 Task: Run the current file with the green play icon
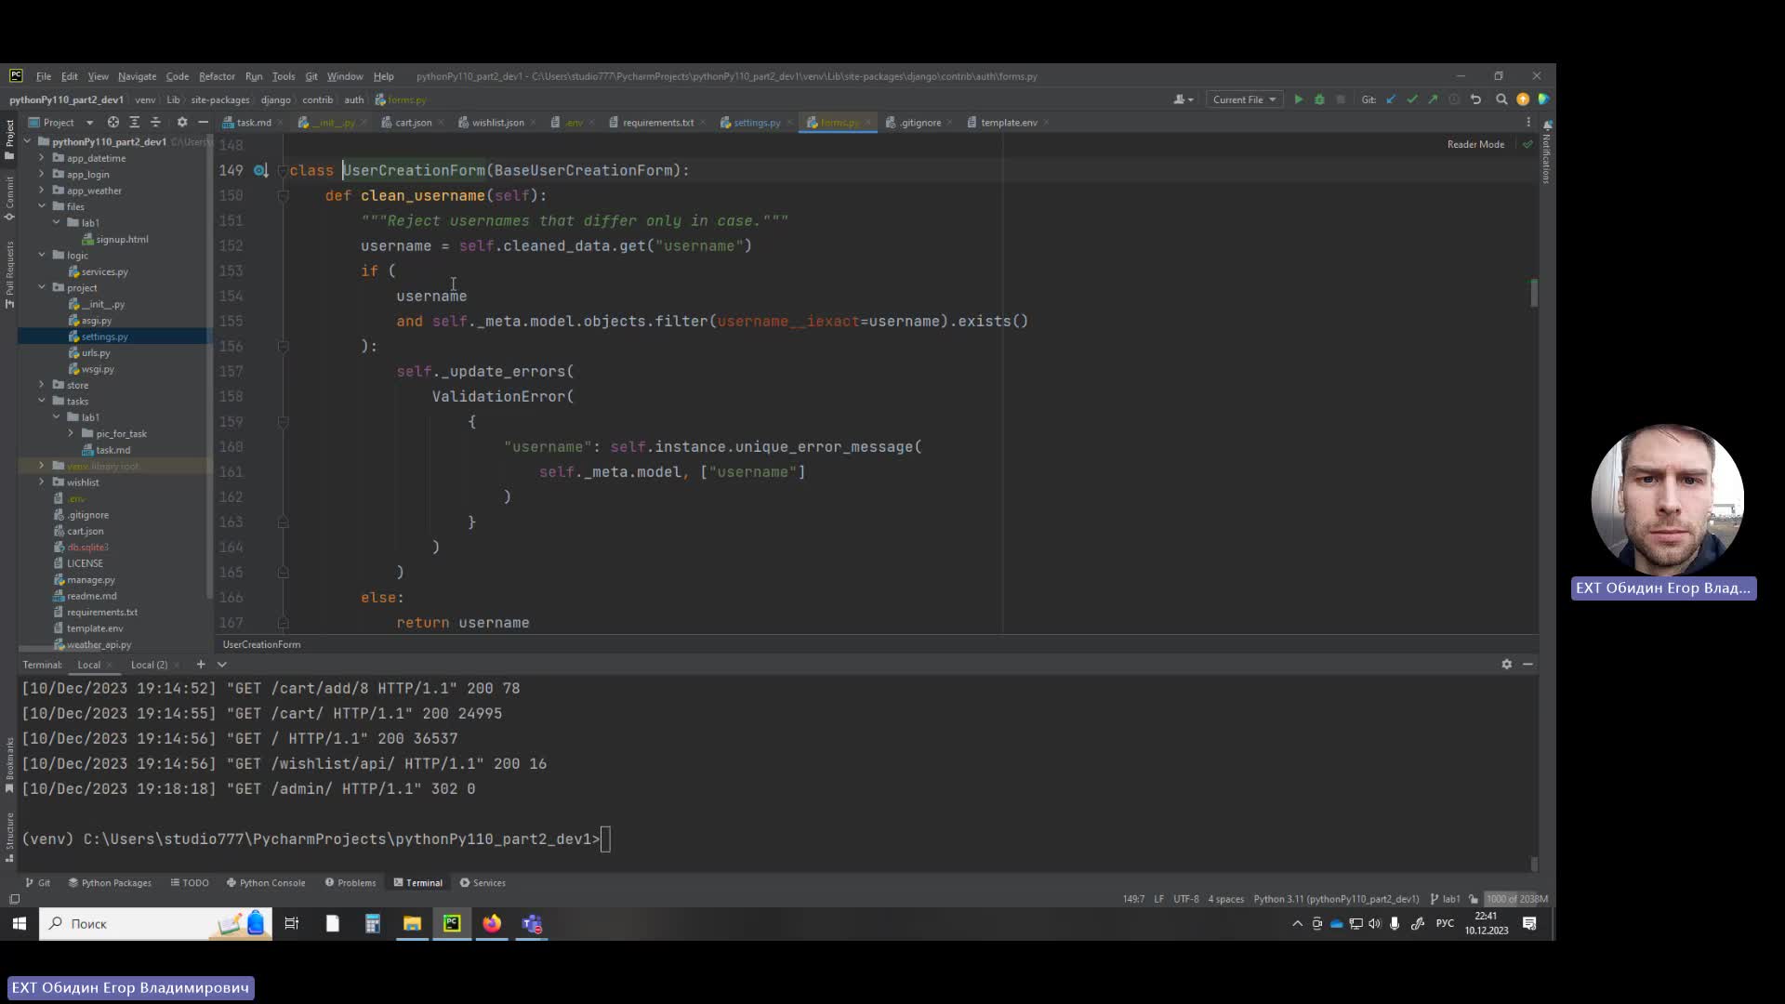pos(1299,99)
